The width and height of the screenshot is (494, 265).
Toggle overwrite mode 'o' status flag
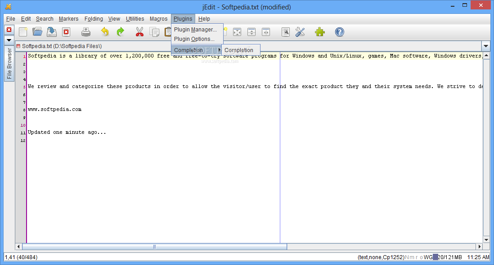(421, 257)
